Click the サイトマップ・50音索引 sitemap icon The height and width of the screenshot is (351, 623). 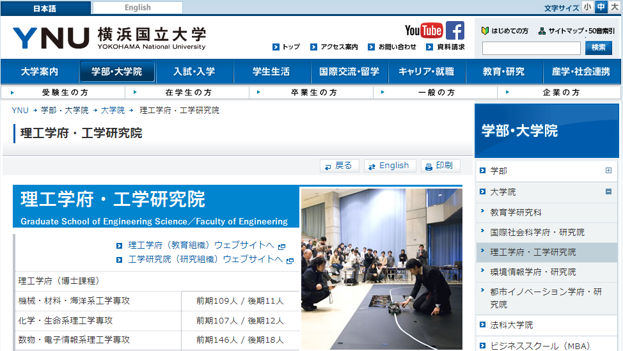[542, 31]
